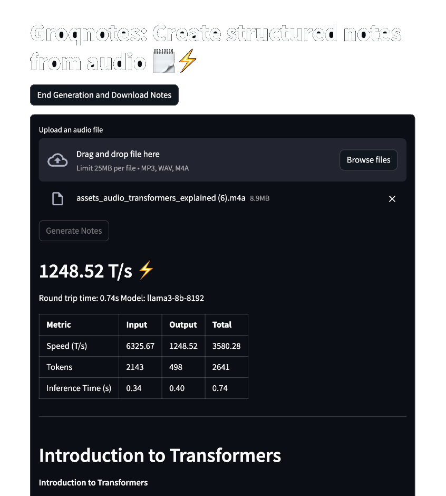Click the uploaded file document icon
The height and width of the screenshot is (496, 446).
coord(57,198)
